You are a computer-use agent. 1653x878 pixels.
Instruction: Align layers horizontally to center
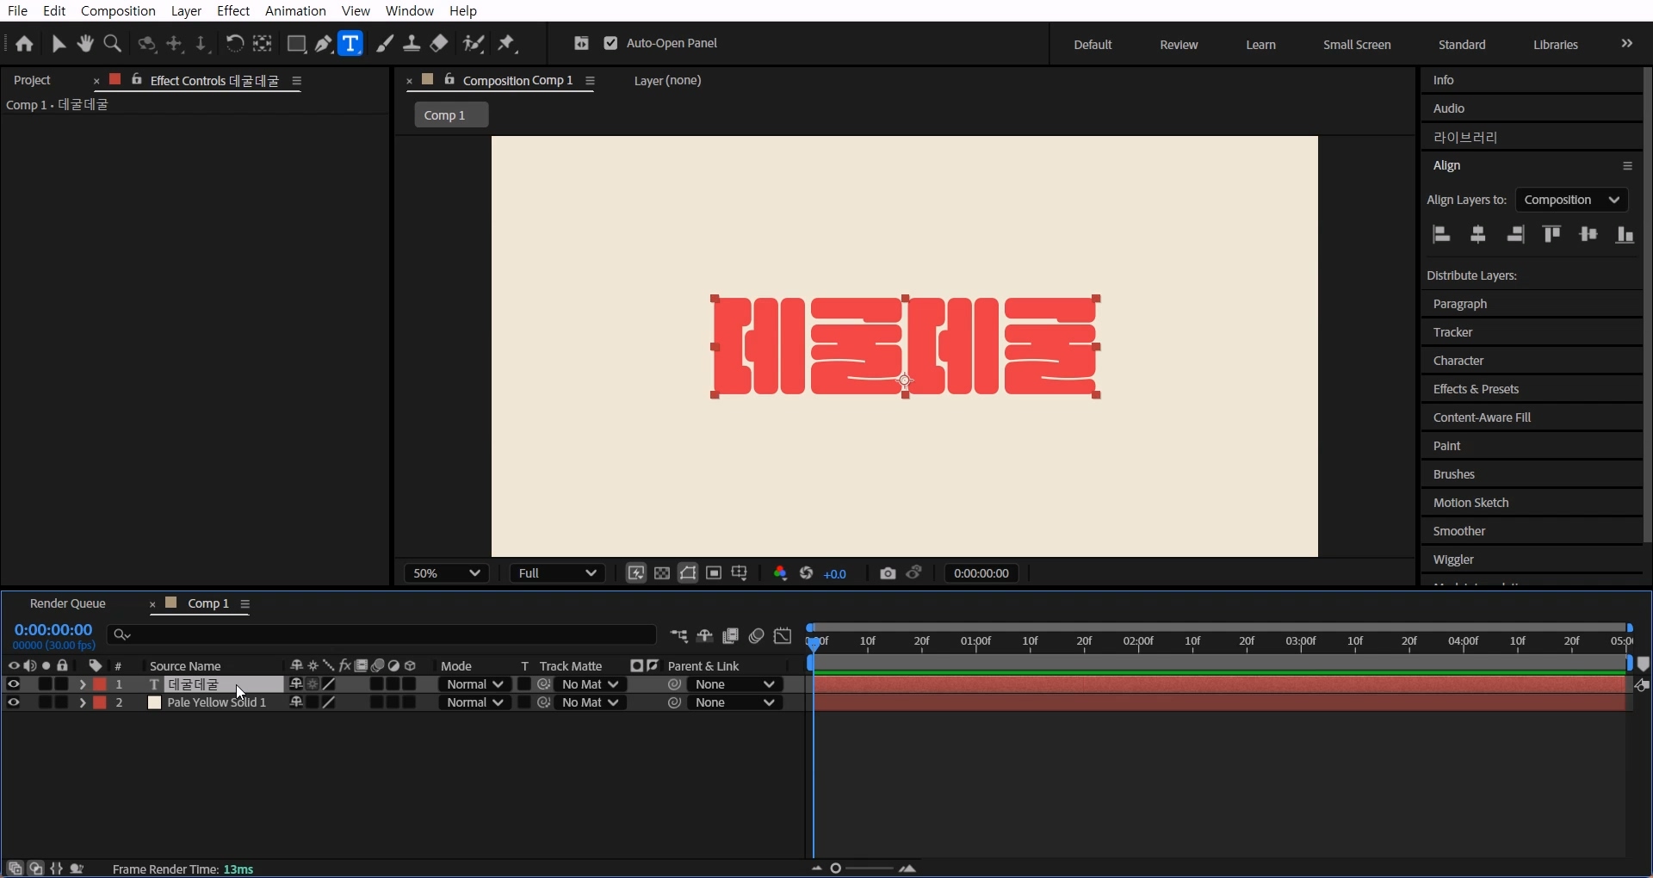pyautogui.click(x=1478, y=234)
